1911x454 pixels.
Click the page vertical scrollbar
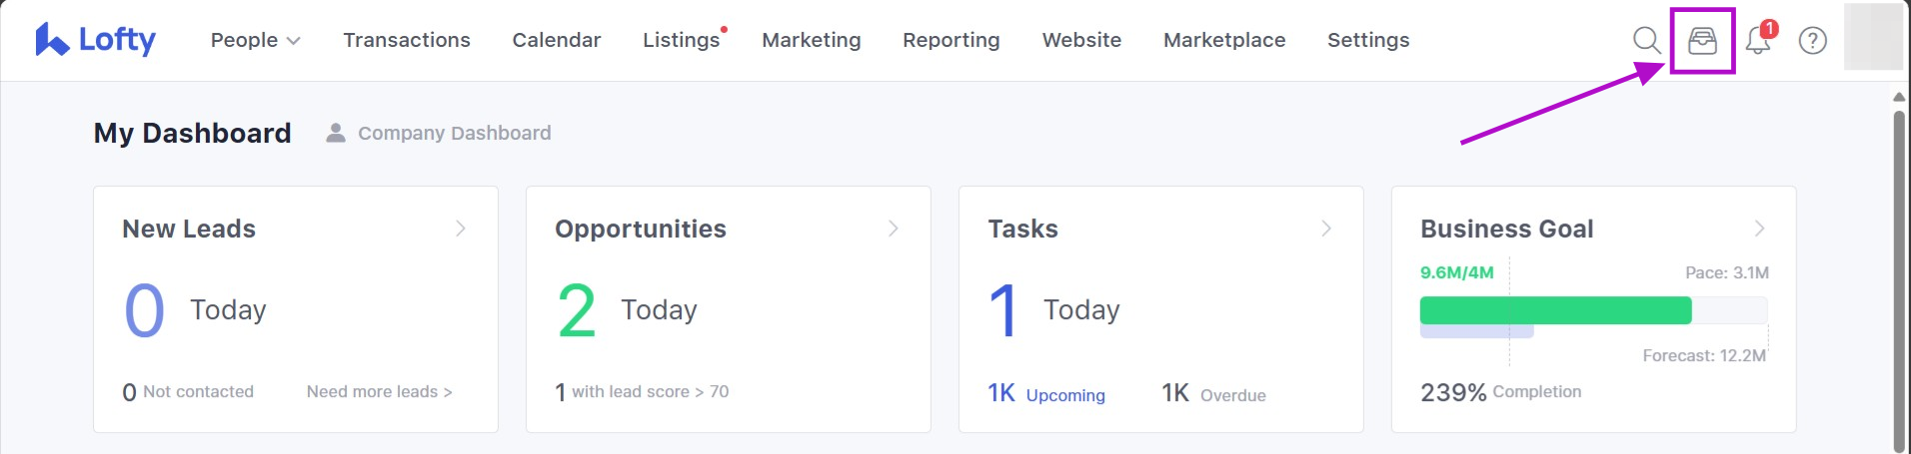(x=1899, y=279)
